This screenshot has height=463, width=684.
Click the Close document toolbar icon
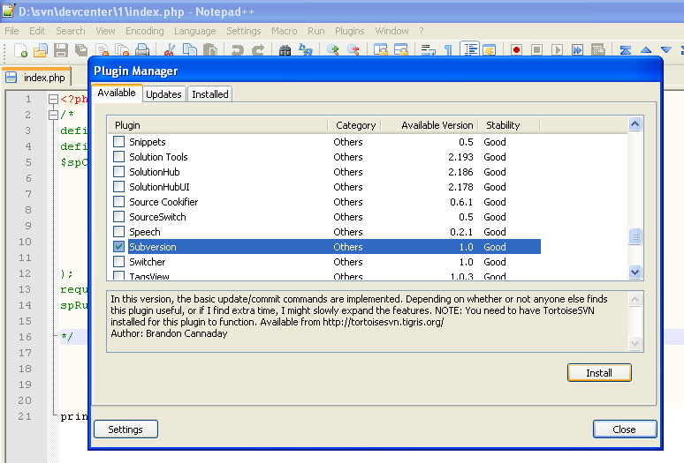click(x=102, y=50)
